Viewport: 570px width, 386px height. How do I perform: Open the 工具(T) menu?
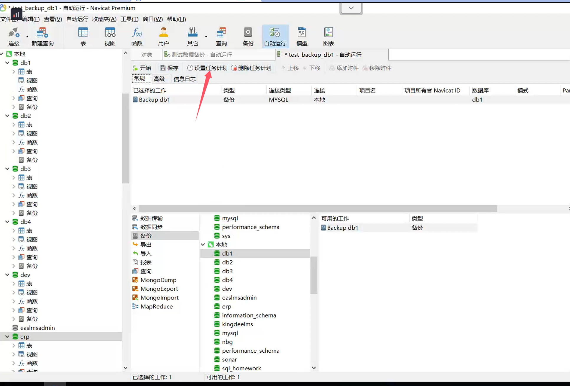tap(129, 19)
